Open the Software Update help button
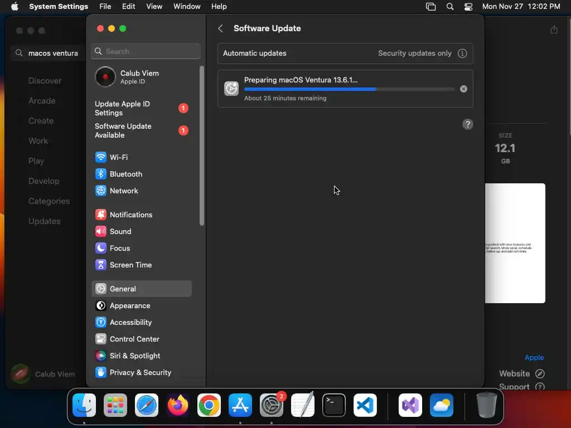This screenshot has height=428, width=571. pyautogui.click(x=468, y=124)
